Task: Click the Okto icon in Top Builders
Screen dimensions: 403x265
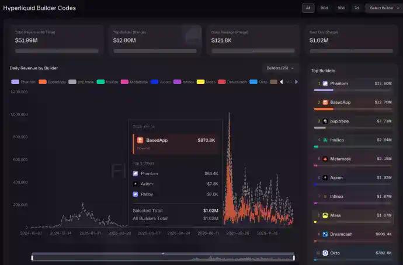Action: 325,253
